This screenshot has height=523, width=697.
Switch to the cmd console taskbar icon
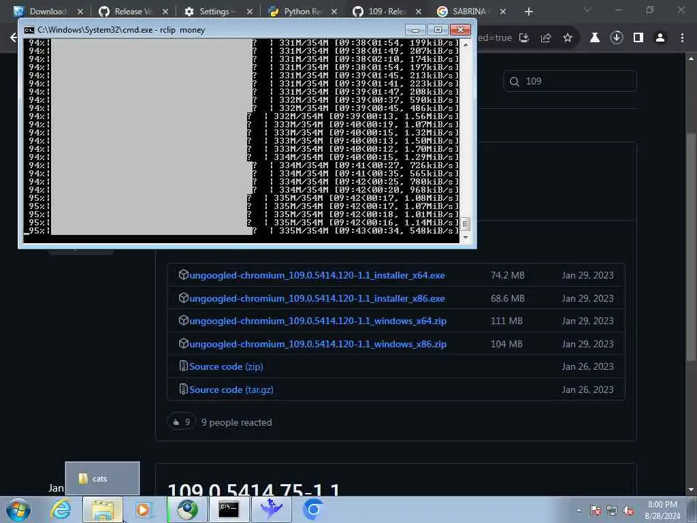pyautogui.click(x=228, y=509)
